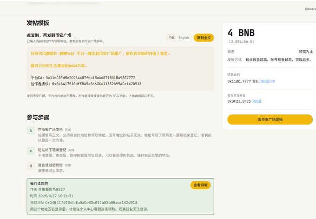Click the 参与步骤 heading

[38, 117]
